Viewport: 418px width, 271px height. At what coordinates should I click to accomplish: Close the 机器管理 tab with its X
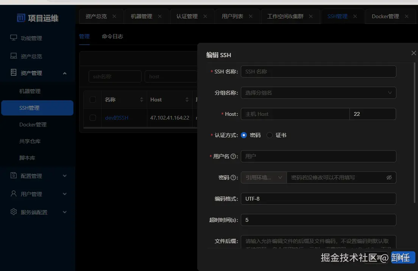point(160,16)
